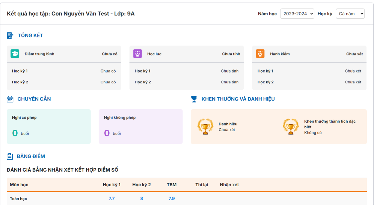Viewport: 377px width, 206px height.
Task: Click the orange Hạnh kiểm icon
Action: tap(260, 54)
